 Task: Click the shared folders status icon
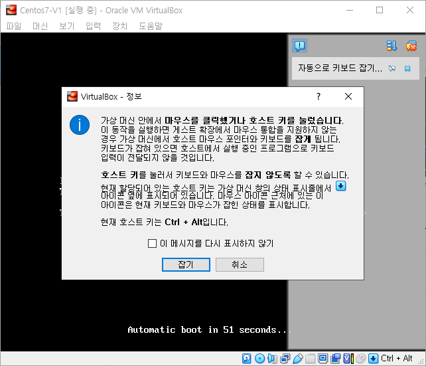[310, 359]
